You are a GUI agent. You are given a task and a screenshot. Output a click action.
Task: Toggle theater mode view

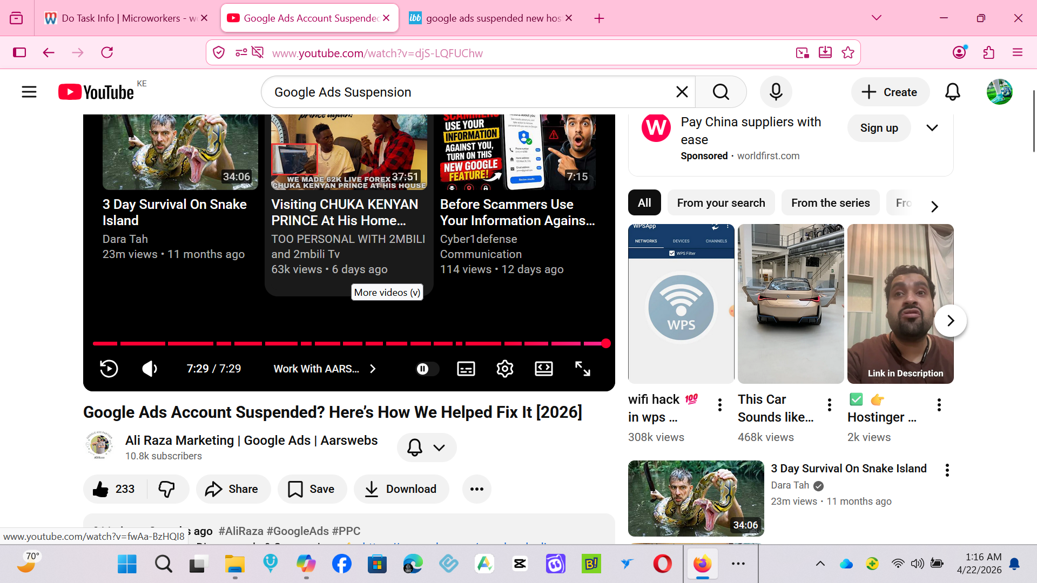tap(543, 369)
